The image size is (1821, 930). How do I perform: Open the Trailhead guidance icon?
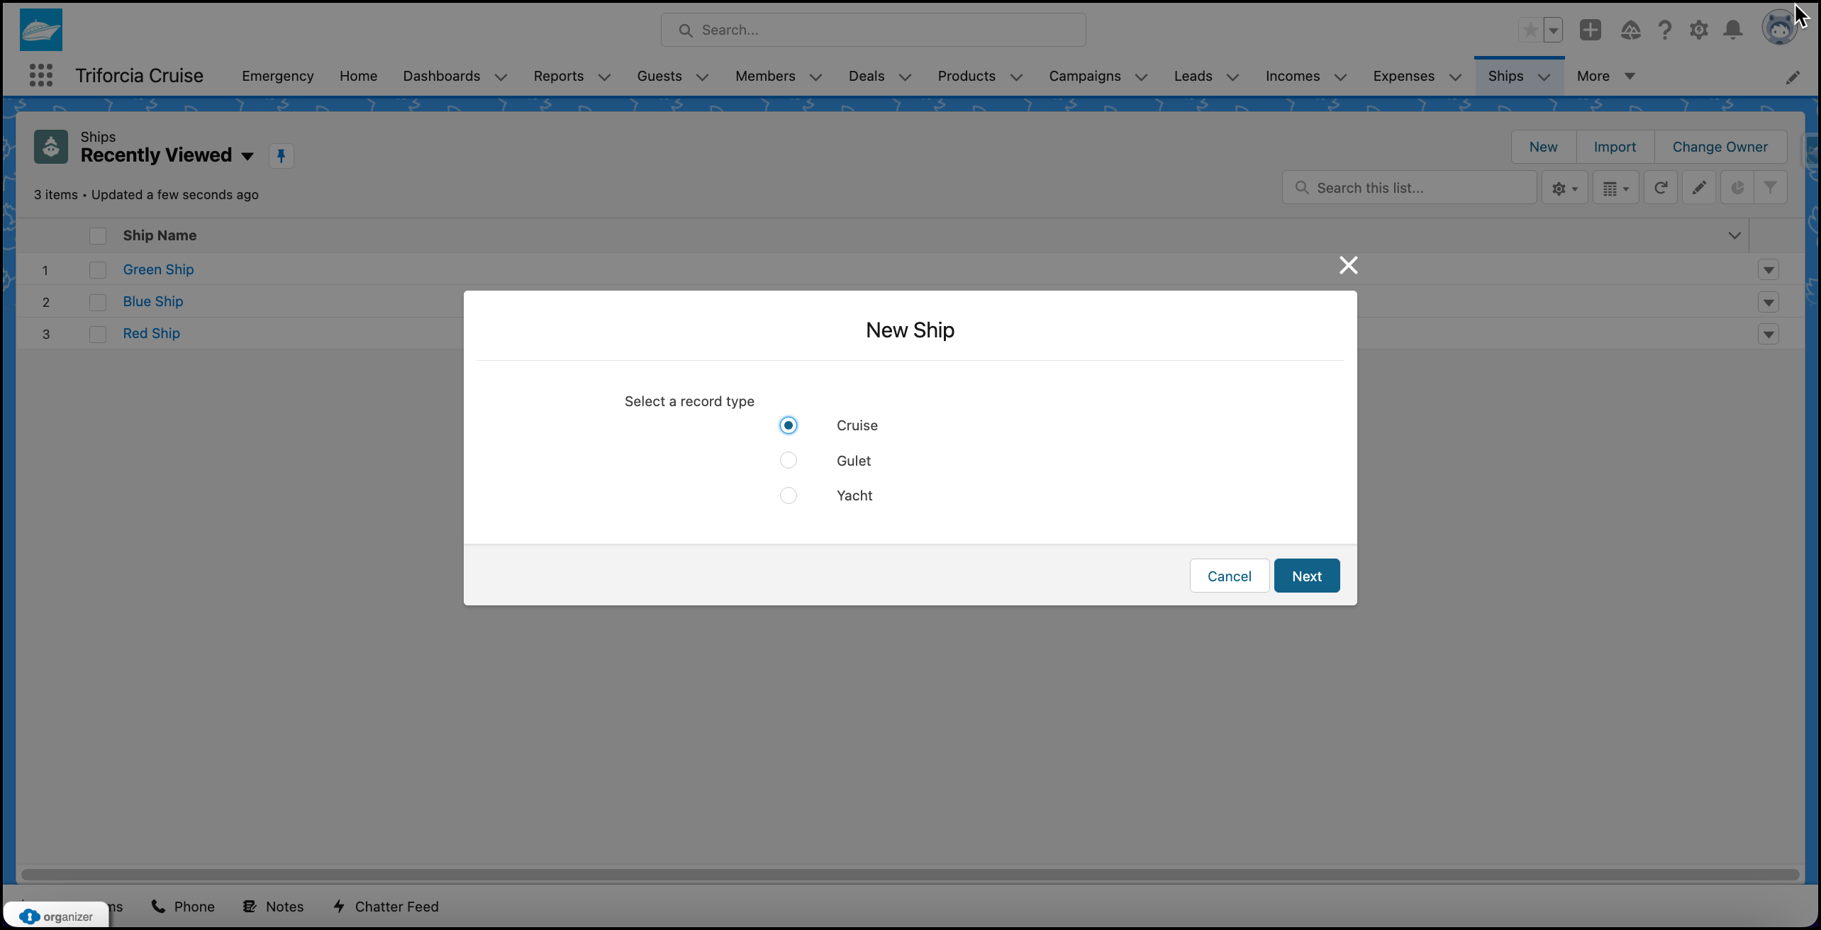point(1630,30)
